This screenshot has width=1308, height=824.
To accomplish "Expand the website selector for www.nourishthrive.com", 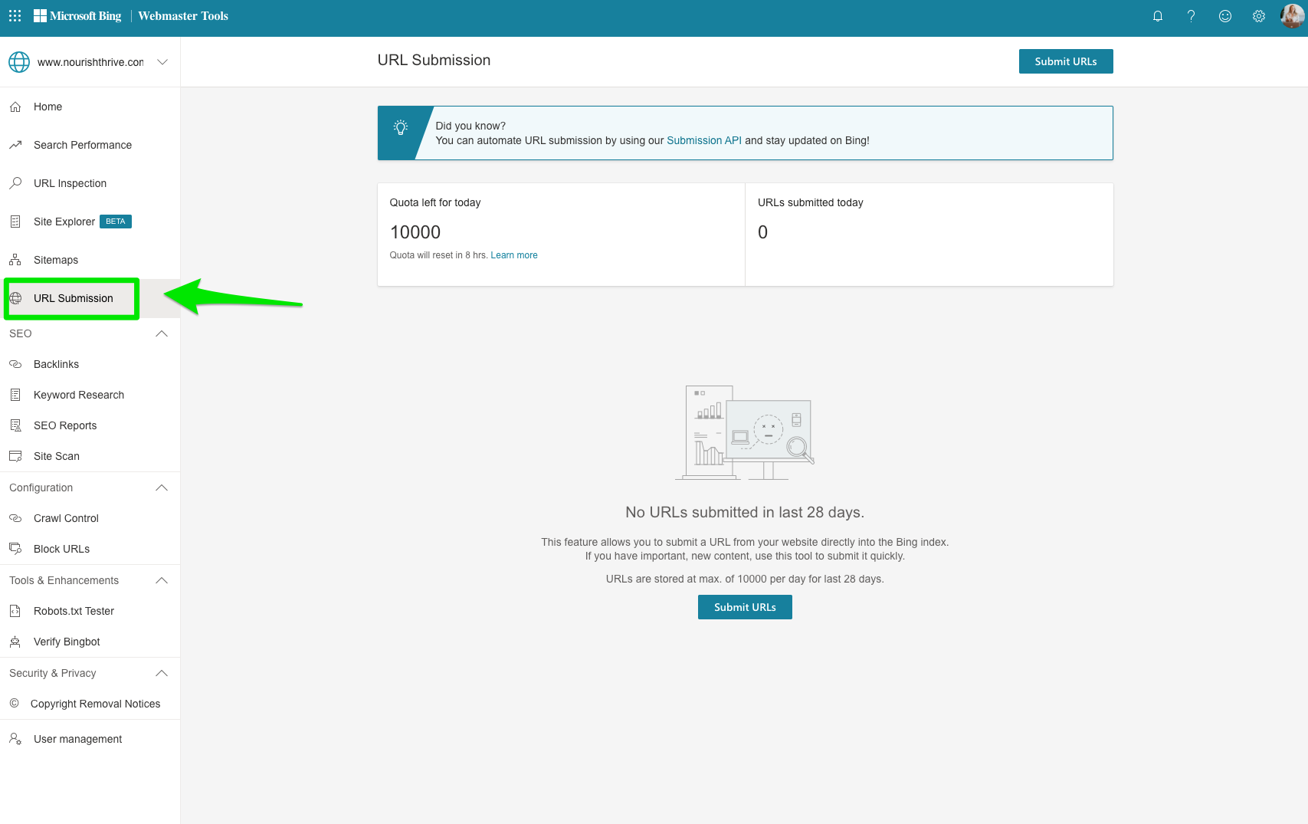I will (162, 61).
